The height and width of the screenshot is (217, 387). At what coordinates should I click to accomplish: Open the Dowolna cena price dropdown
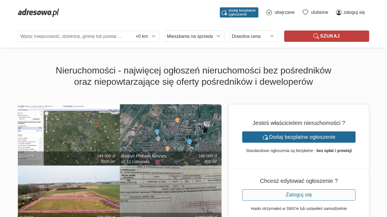pyautogui.click(x=254, y=36)
